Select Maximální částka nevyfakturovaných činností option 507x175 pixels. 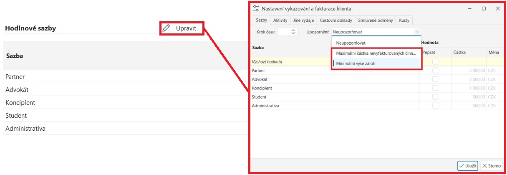coord(376,53)
